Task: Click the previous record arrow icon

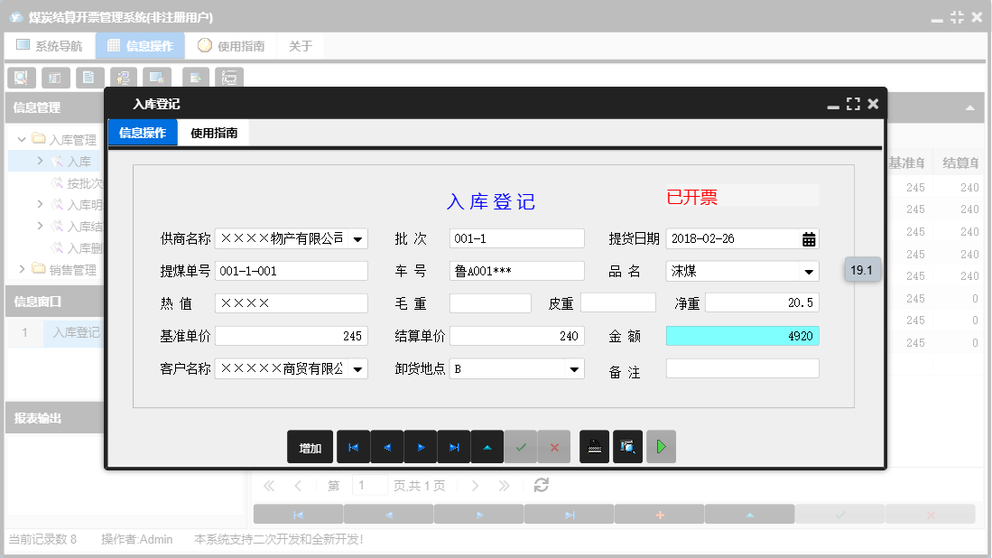Action: [385, 446]
